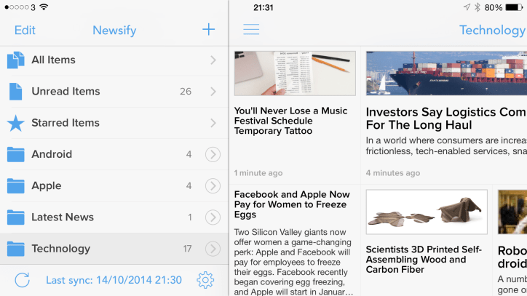This screenshot has height=296, width=527.
Task: Tap the refresh sync icon
Action: tap(22, 280)
